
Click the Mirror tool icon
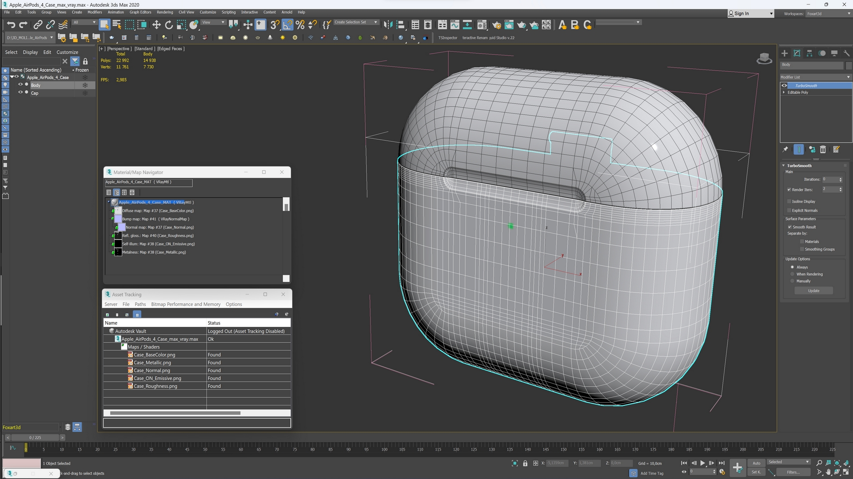pyautogui.click(x=388, y=25)
